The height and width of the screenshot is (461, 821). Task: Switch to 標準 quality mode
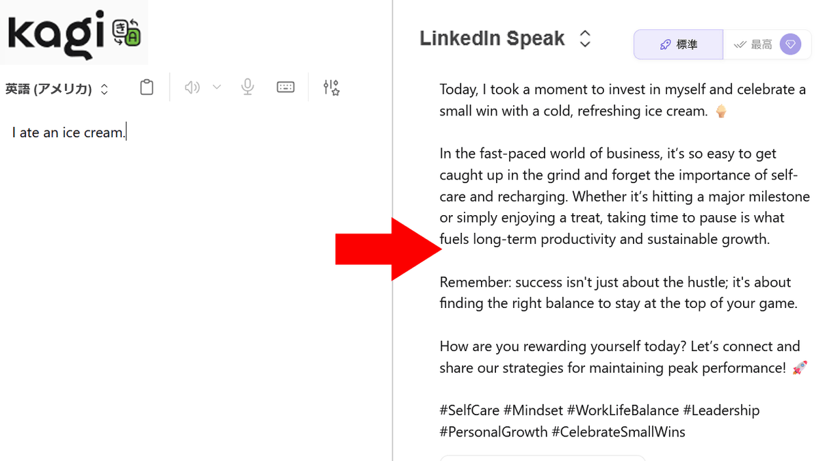coord(678,44)
